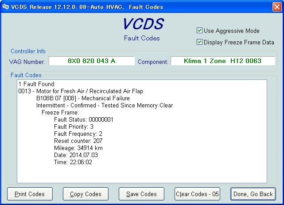Click the window title bar text
Image resolution: width=284 pixels, height=205 pixels.
[87, 7]
